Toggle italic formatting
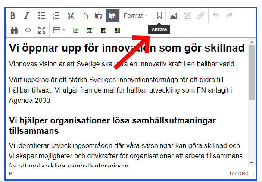 coord(27,15)
